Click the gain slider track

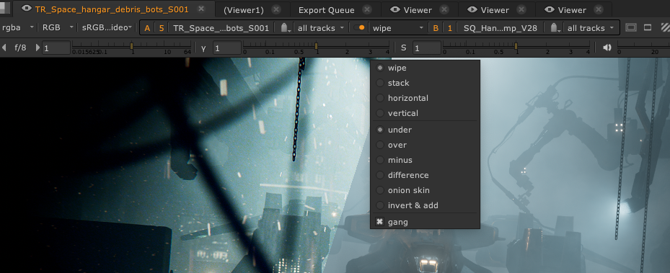(x=131, y=45)
